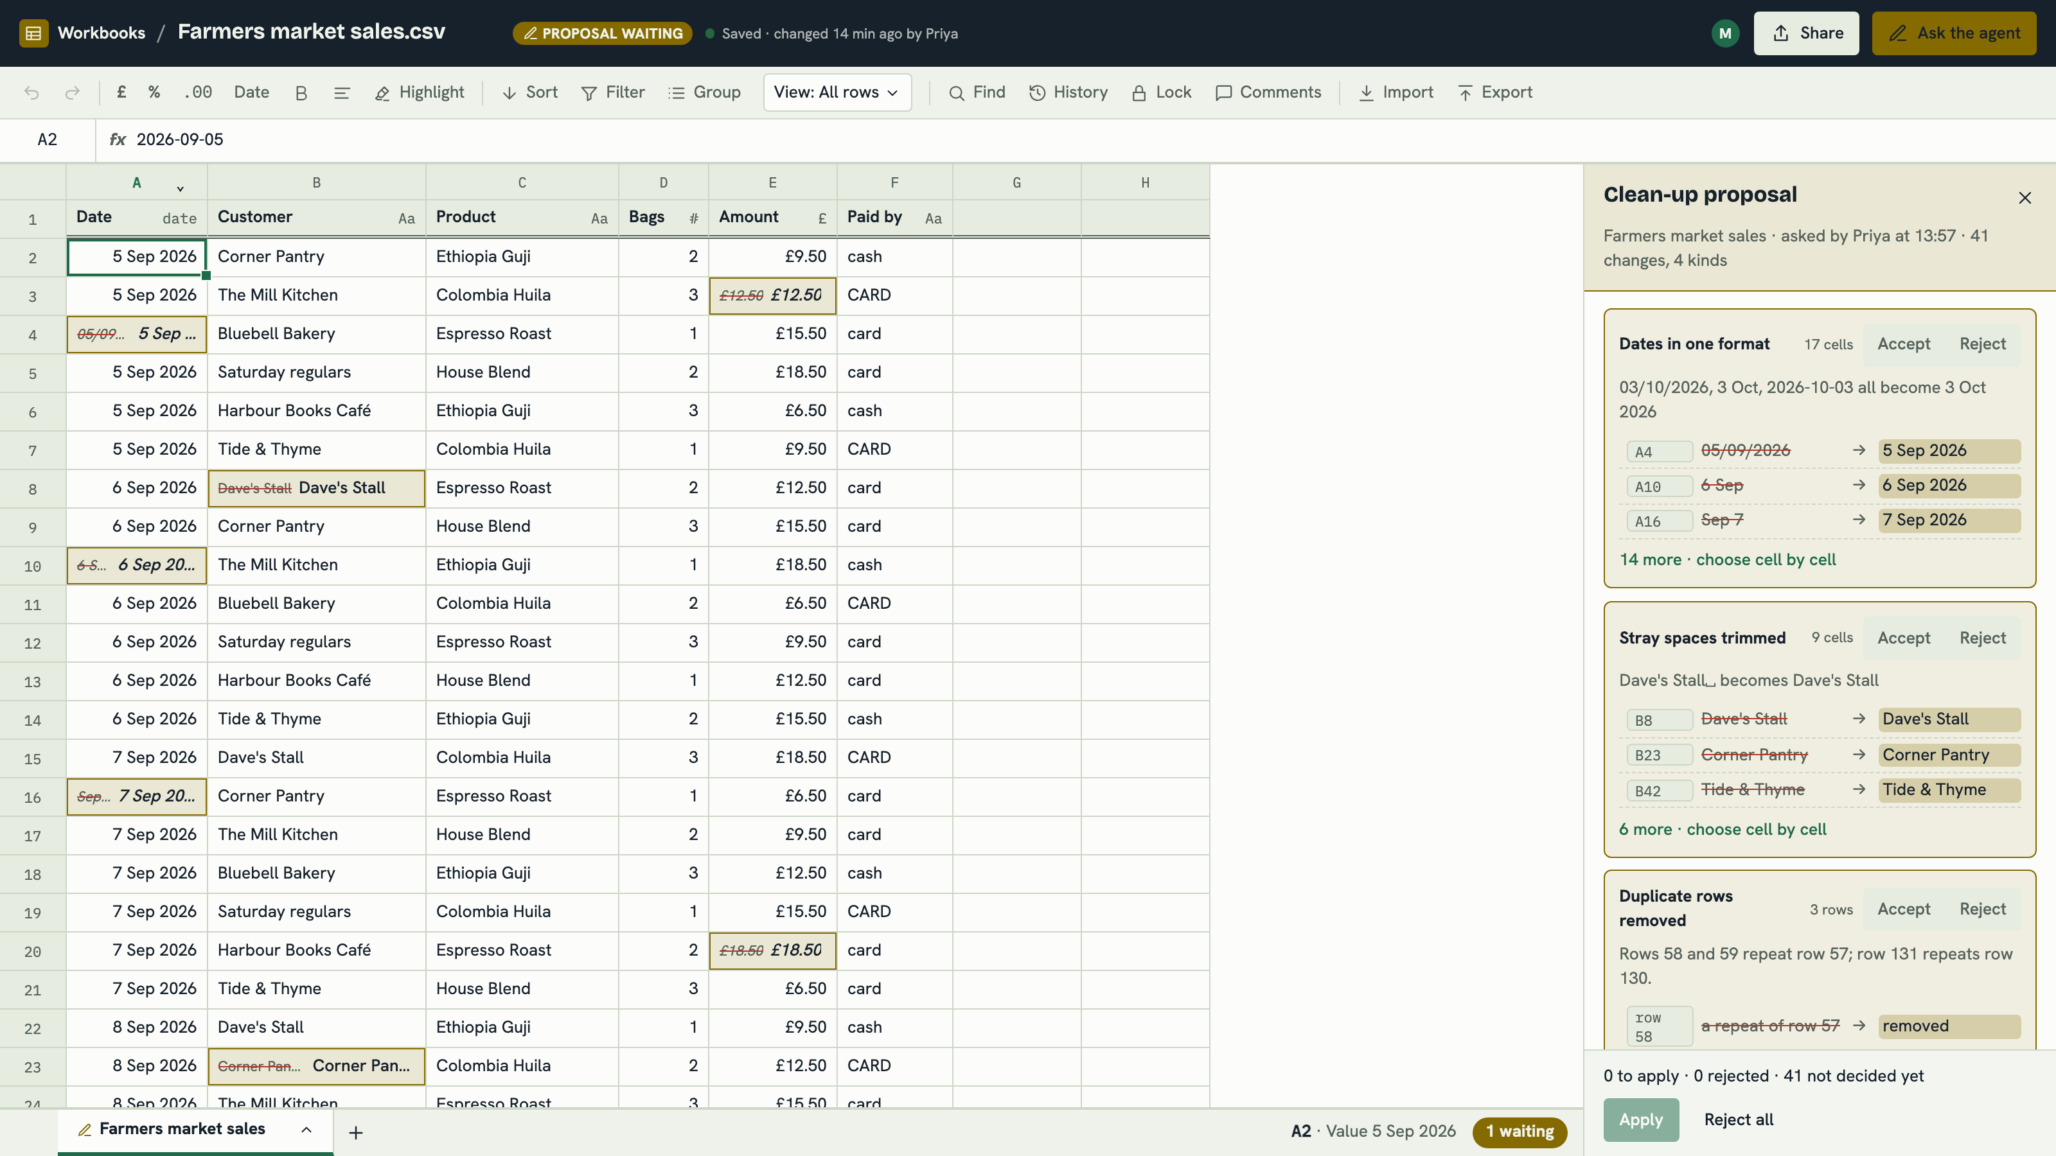Click Sort in the toolbar
This screenshot has height=1156, width=2056.
click(x=530, y=92)
